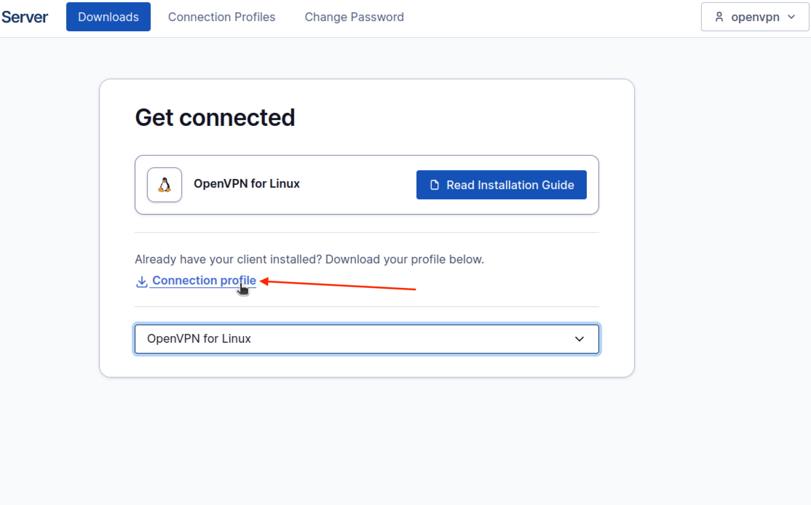Viewport: 811px width, 505px height.
Task: Expand the openvpn user menu chevron
Action: pyautogui.click(x=792, y=17)
